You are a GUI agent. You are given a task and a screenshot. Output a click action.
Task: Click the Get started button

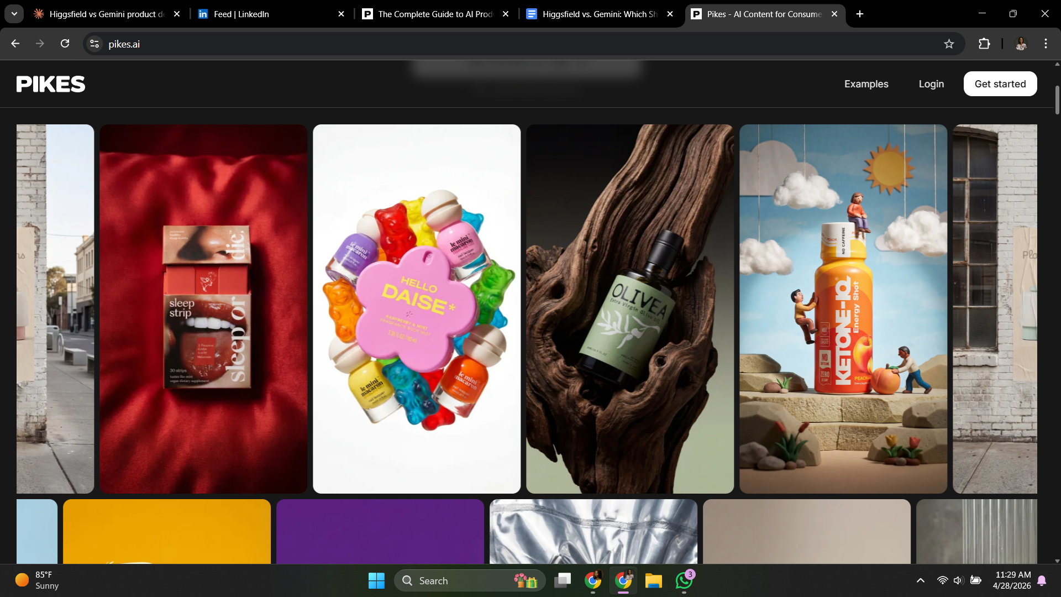coord(1000,84)
